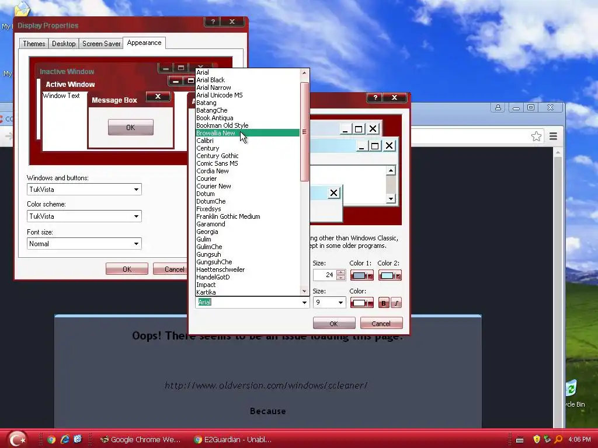Choose Kartika from the font list
Image resolution: width=598 pixels, height=448 pixels.
[248, 293]
